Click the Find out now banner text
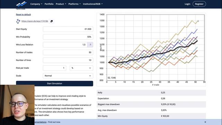The image size is (222, 125). tap(54, 122)
